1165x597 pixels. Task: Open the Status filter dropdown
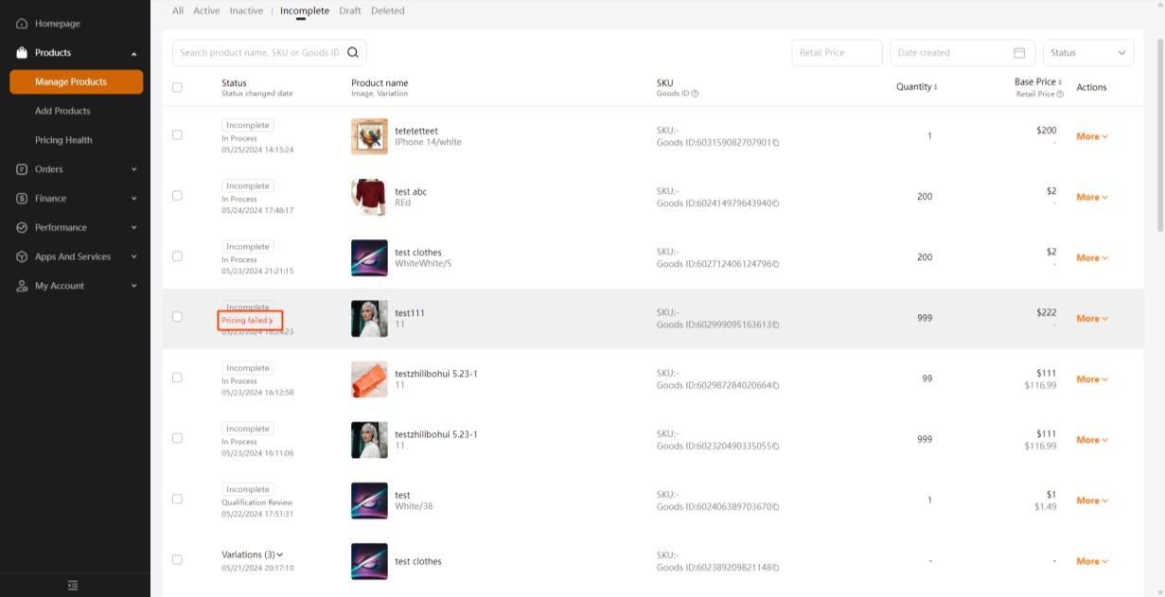click(1088, 53)
